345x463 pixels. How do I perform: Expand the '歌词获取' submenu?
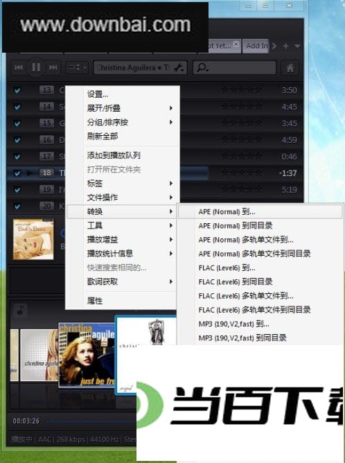pyautogui.click(x=123, y=281)
